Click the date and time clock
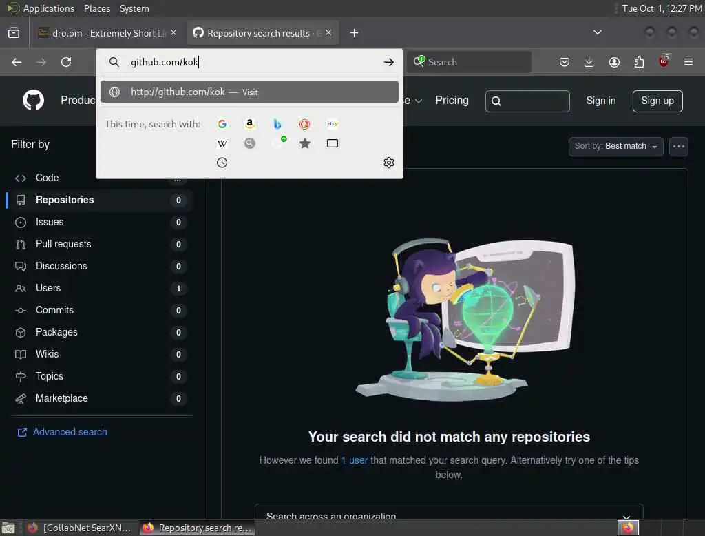The height and width of the screenshot is (536, 705). 662,8
